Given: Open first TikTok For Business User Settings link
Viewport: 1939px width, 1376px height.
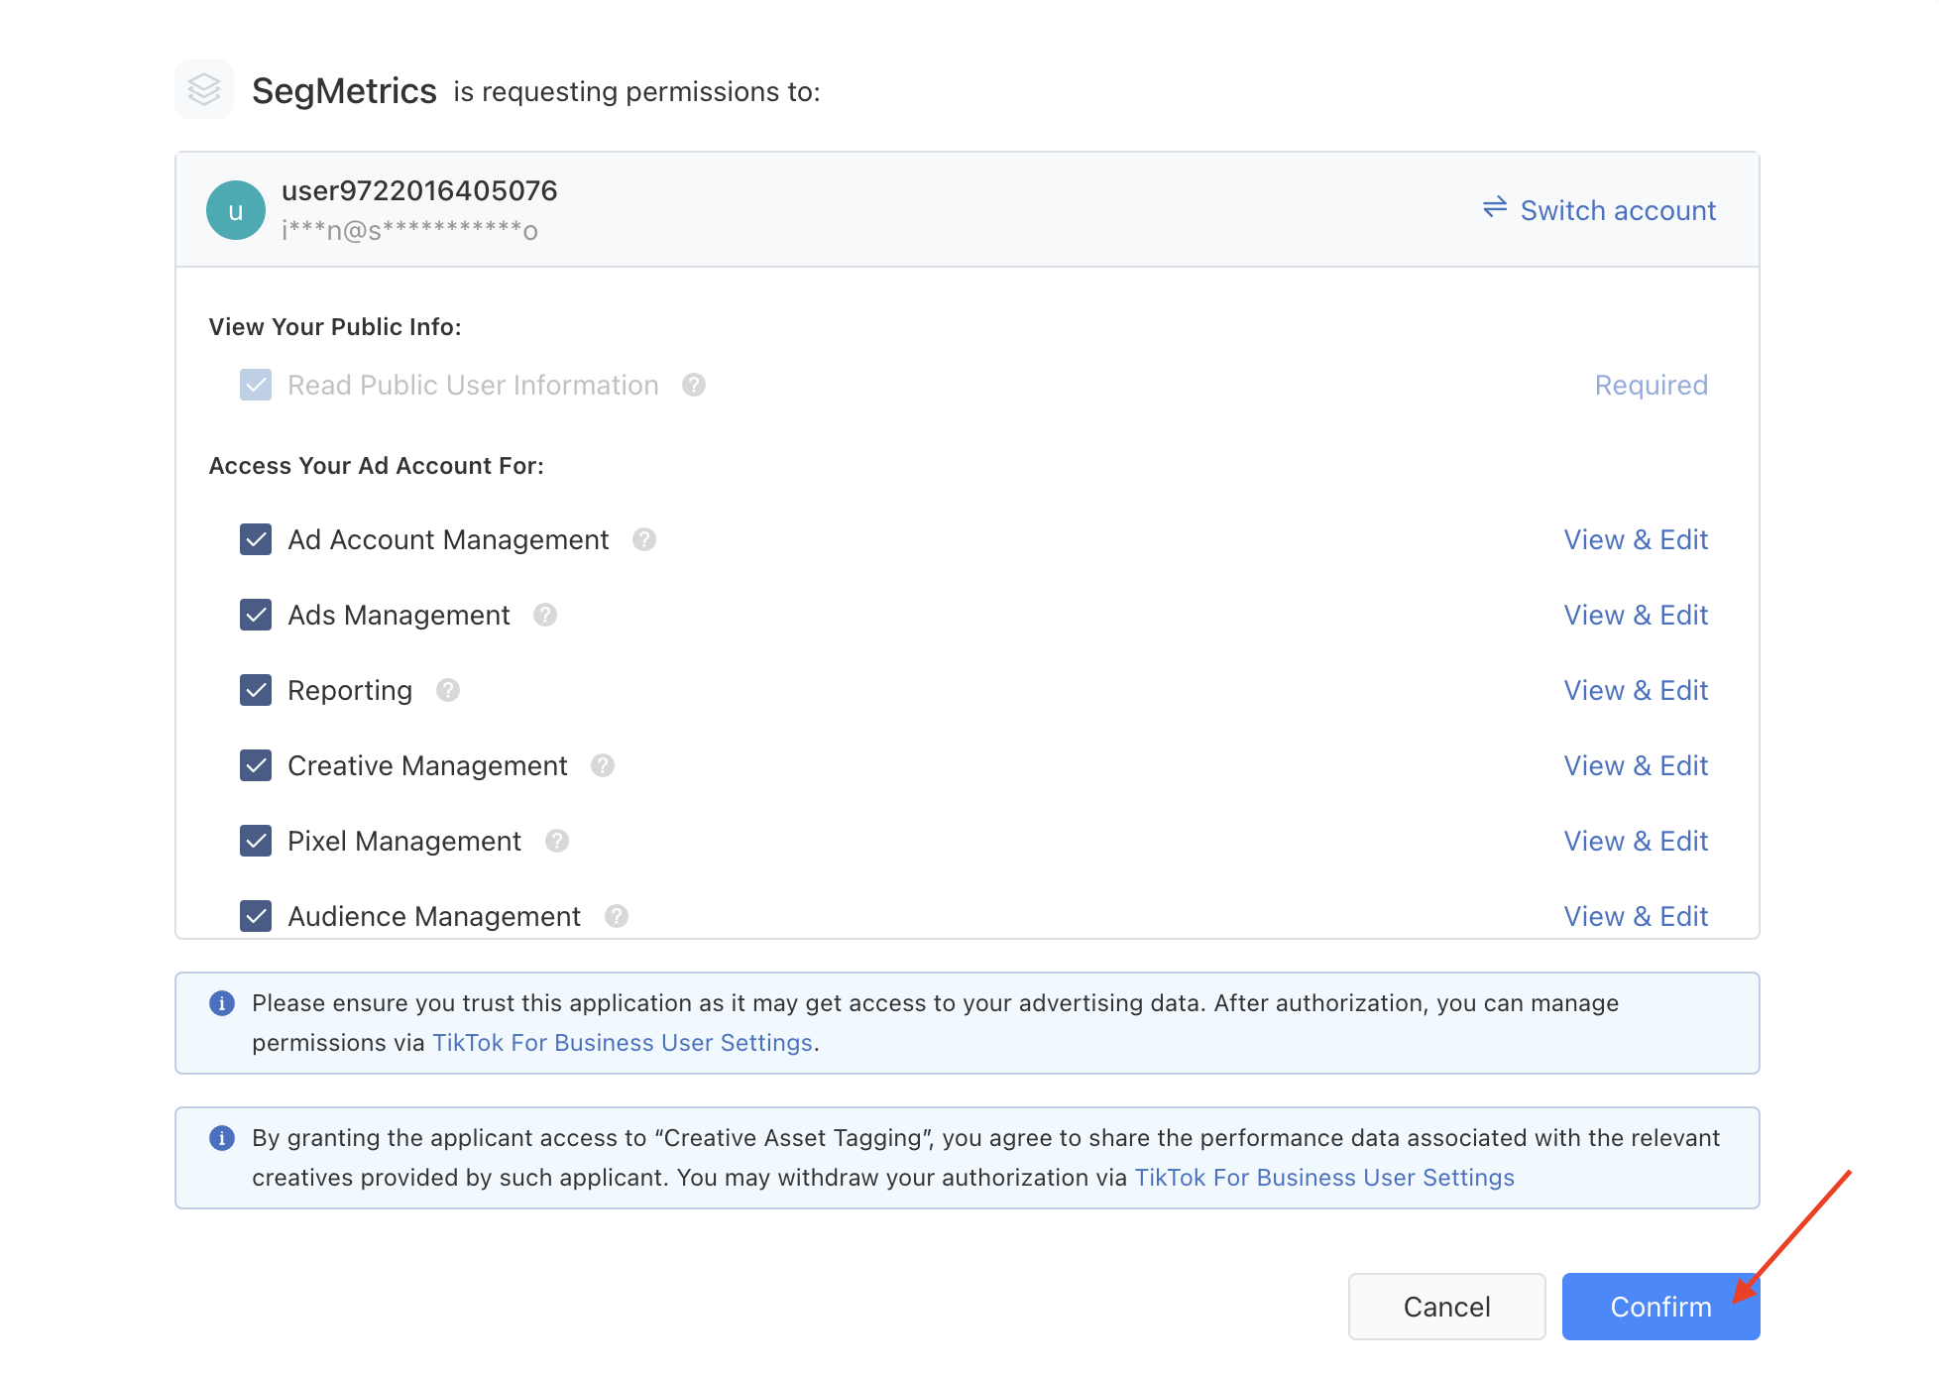Looking at the screenshot, I should click(x=623, y=1043).
